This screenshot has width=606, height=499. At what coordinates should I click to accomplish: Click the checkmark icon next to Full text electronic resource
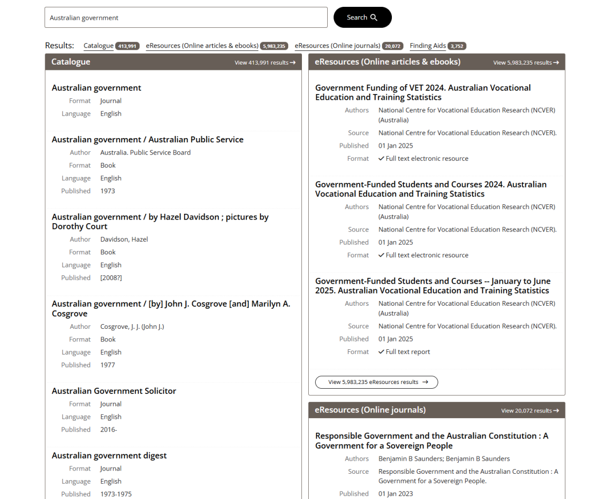click(x=381, y=158)
